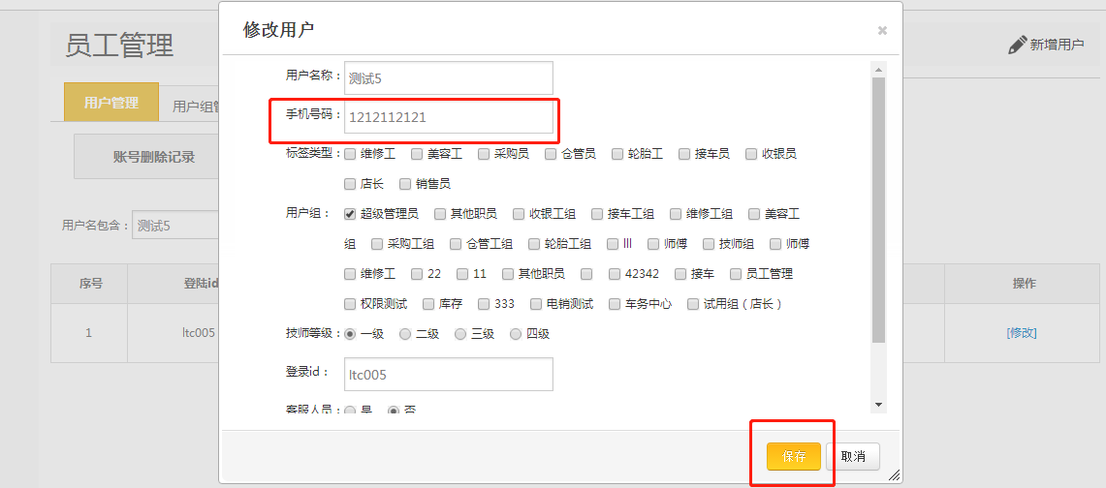Tick the 收银员 tag checkbox
1106x488 pixels.
751,154
